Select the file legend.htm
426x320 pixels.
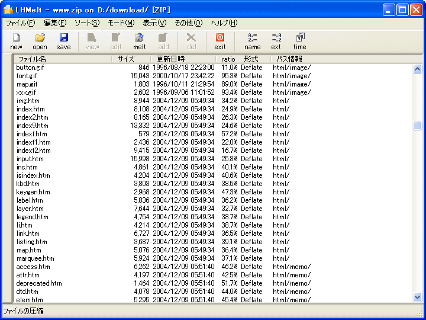(x=33, y=217)
